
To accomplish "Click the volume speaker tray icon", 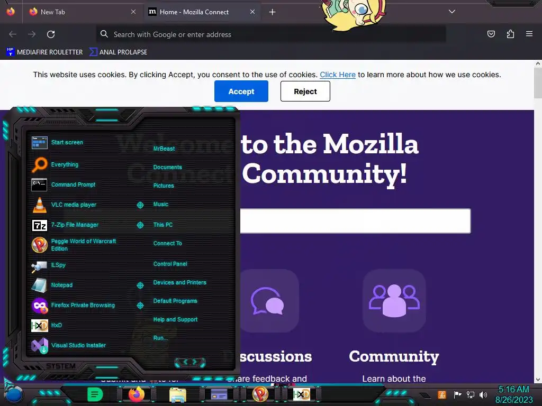I will click(x=483, y=394).
